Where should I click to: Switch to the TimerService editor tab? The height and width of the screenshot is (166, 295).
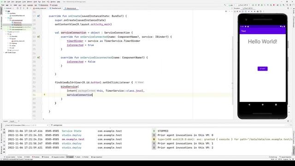[x=56, y=8]
